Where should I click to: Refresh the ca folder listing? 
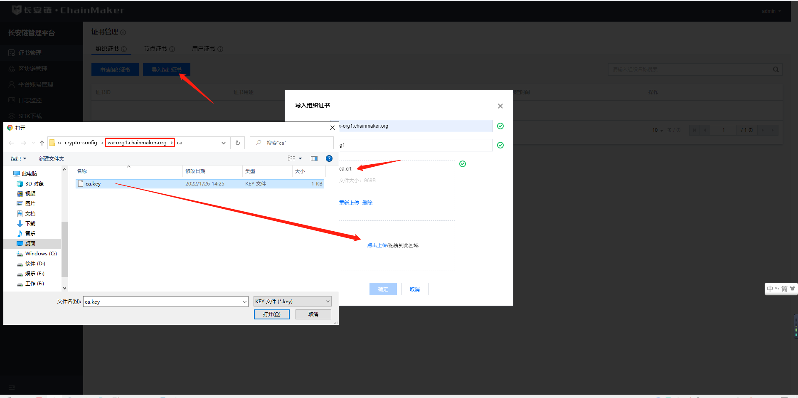tap(238, 143)
